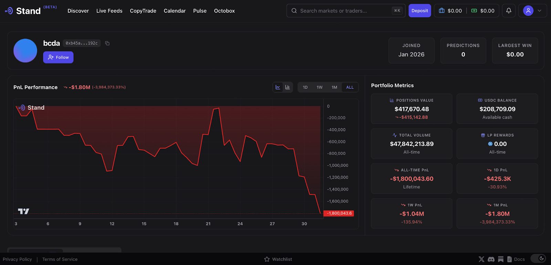Click the bcda username heading
Image resolution: width=551 pixels, height=265 pixels.
(x=52, y=43)
